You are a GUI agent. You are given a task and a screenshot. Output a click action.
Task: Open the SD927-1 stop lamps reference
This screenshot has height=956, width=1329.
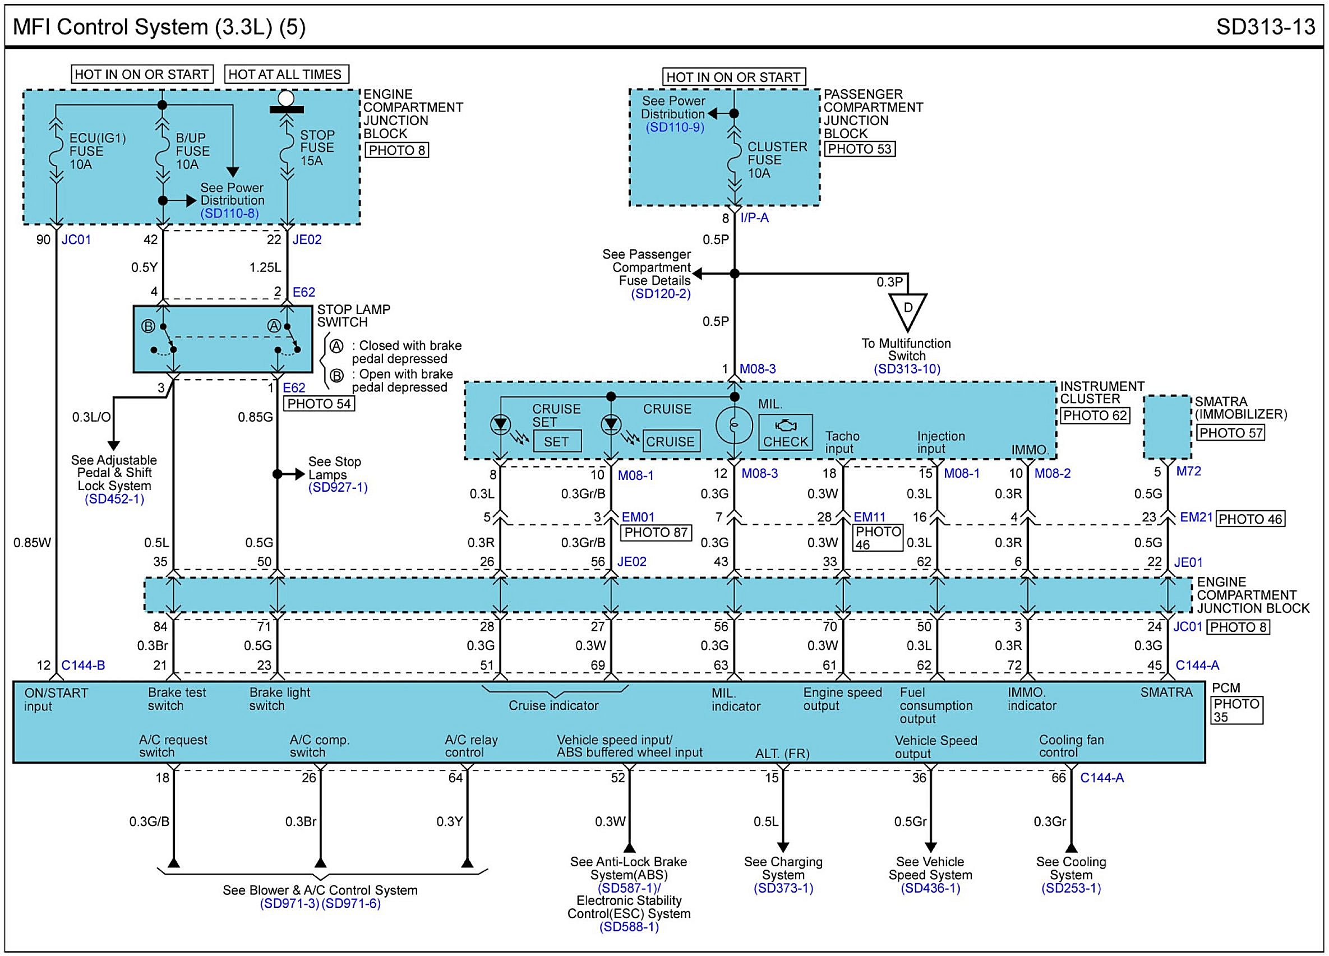click(x=338, y=487)
